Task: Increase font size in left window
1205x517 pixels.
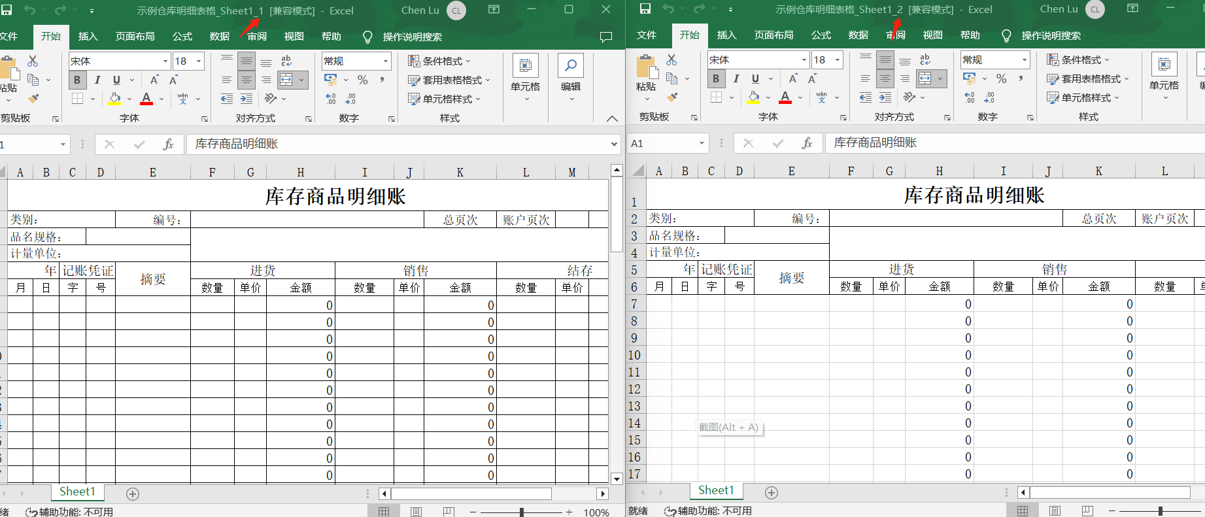Action: coord(154,80)
